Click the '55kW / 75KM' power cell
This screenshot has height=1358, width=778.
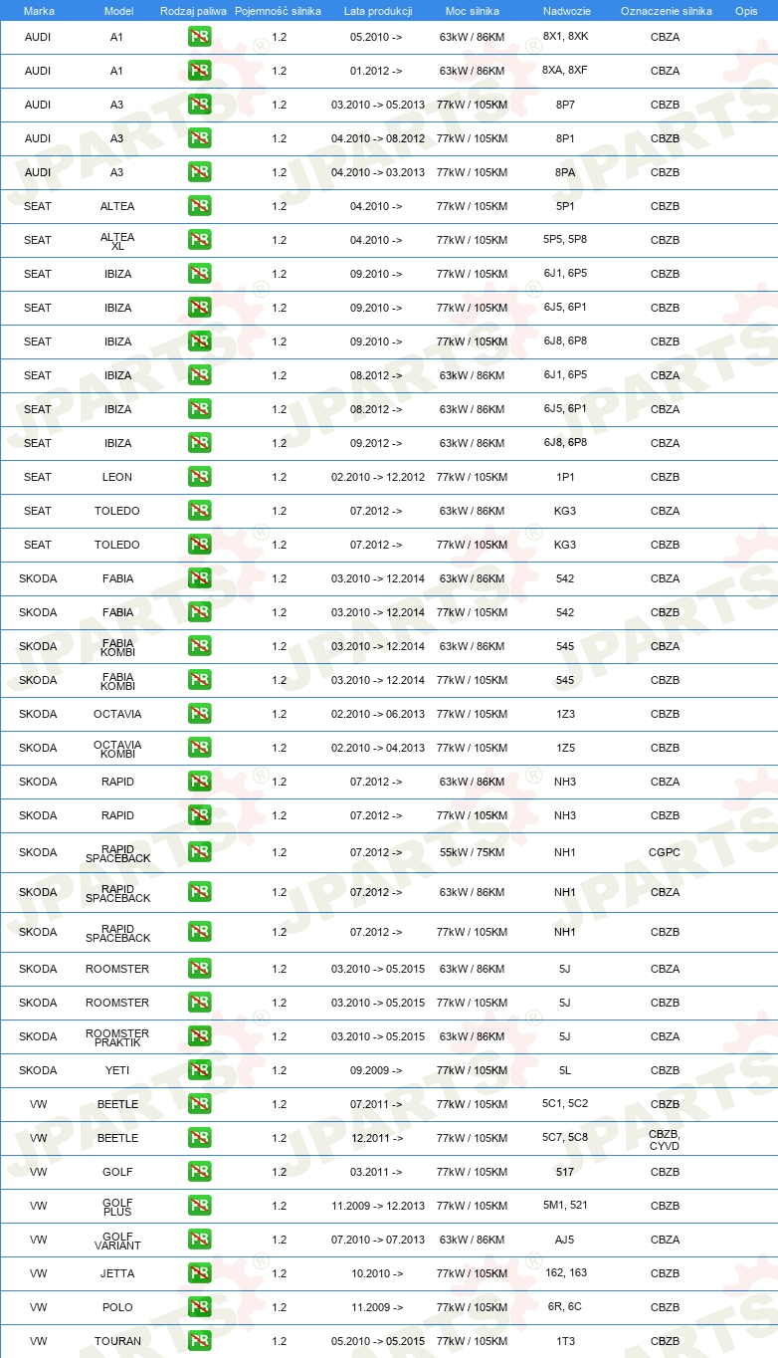click(473, 852)
